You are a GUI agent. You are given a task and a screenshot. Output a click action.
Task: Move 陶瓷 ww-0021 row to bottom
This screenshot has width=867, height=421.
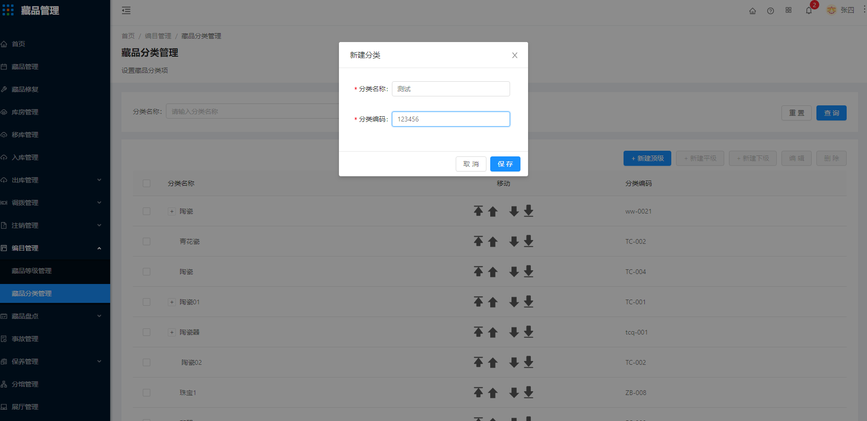tap(529, 211)
